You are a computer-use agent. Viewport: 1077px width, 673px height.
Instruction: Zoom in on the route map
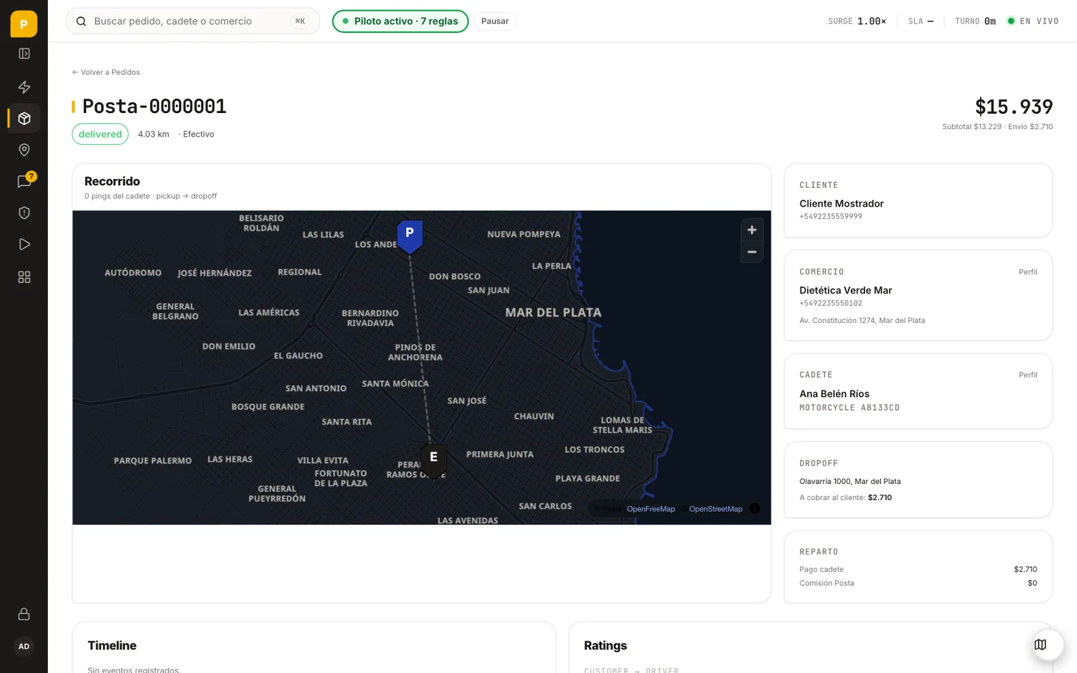point(752,230)
